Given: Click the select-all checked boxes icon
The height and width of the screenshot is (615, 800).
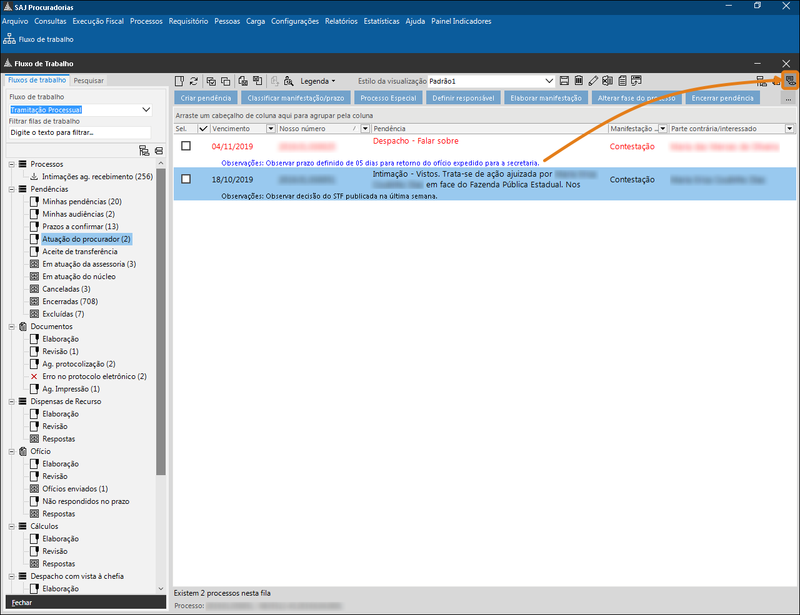Looking at the screenshot, I should click(211, 81).
